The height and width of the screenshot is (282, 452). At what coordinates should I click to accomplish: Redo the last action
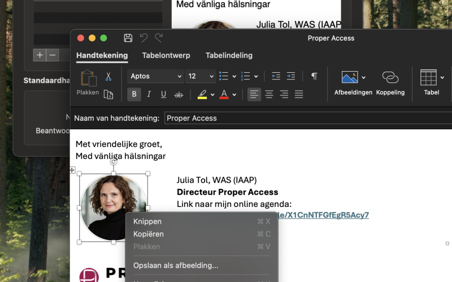159,38
